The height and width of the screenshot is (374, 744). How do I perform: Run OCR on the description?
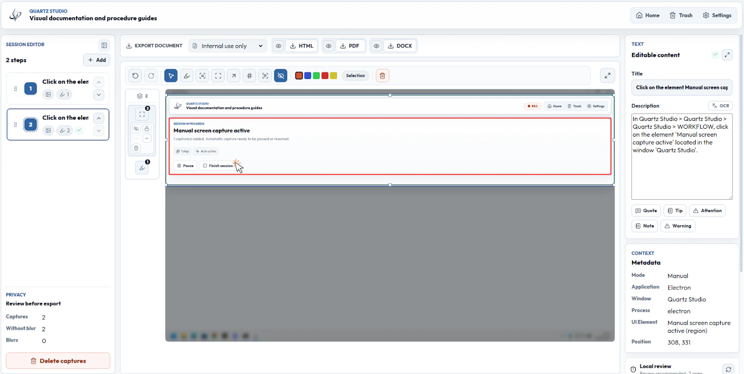(720, 106)
